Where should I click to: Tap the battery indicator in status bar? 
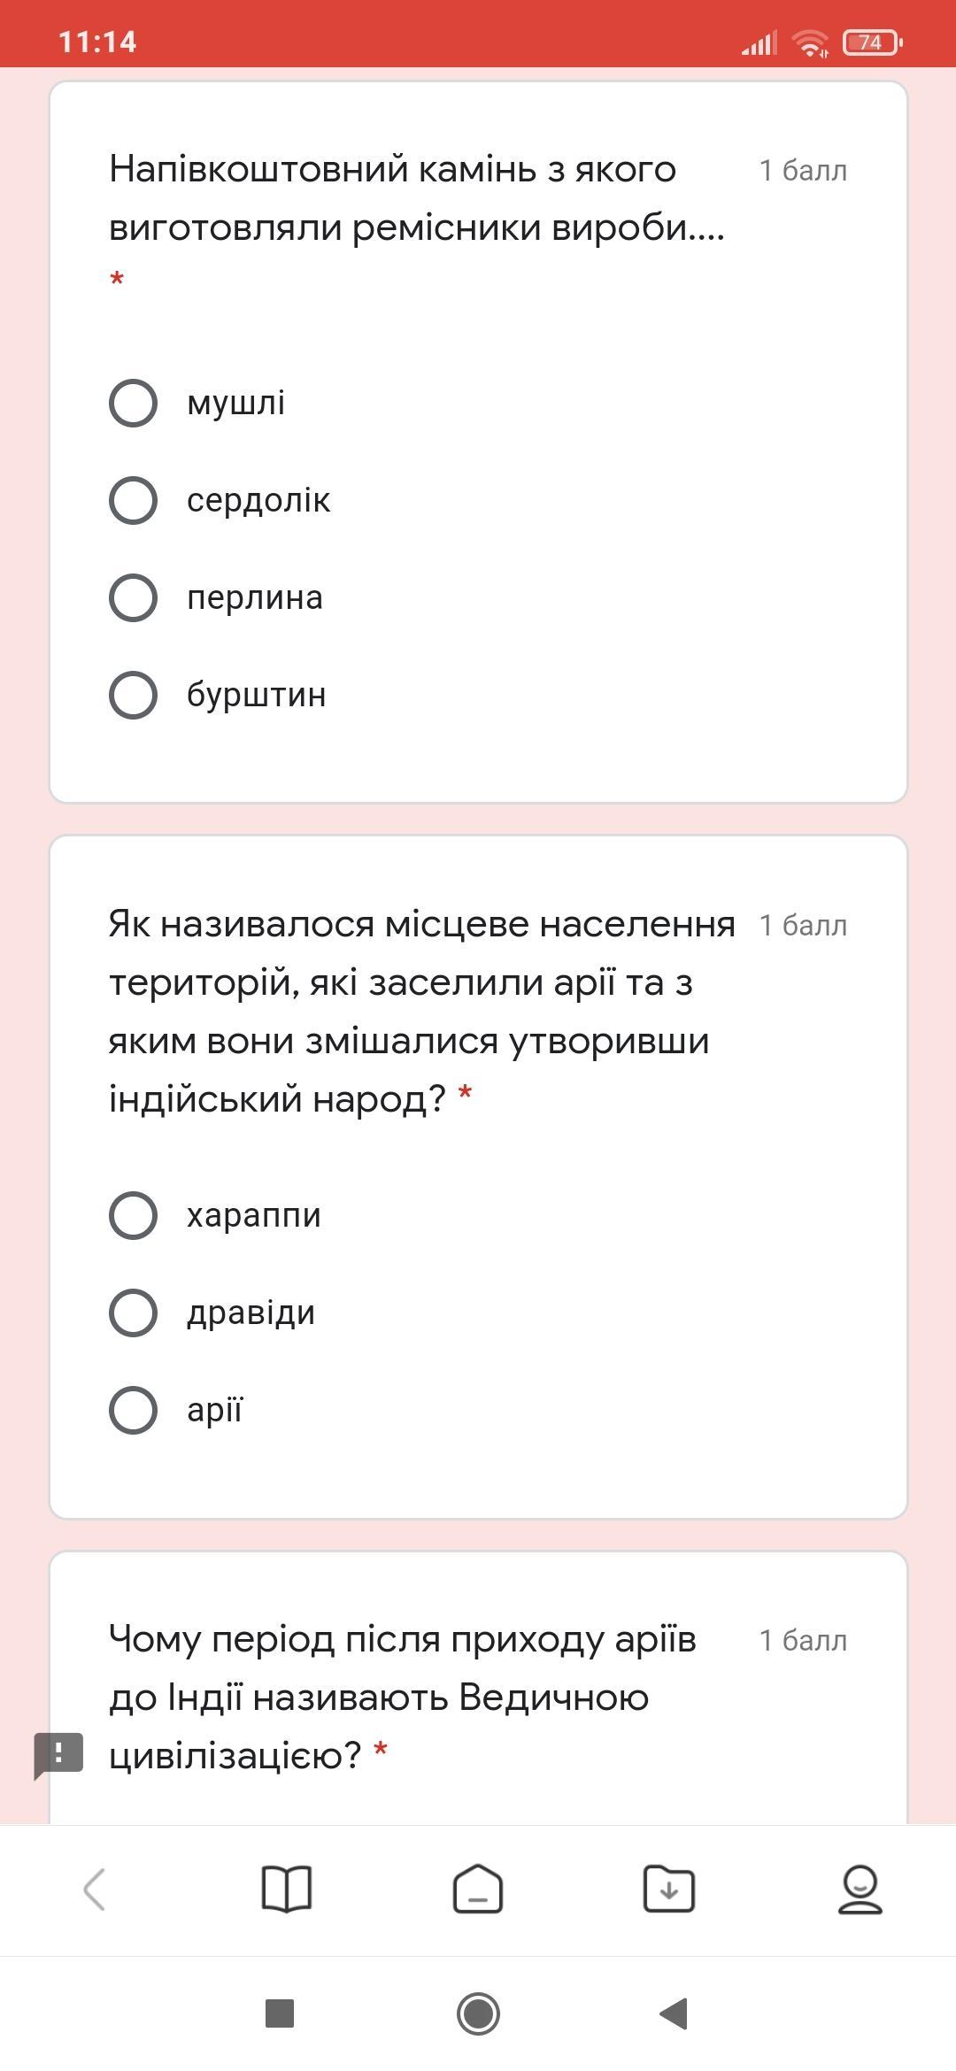[x=873, y=42]
